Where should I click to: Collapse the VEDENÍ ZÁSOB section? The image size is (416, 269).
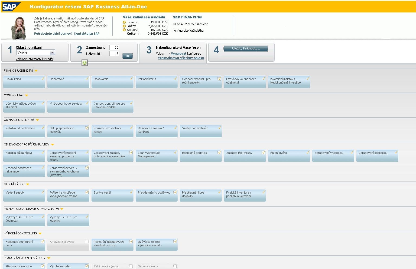28,184
